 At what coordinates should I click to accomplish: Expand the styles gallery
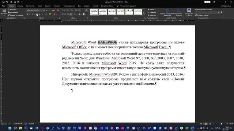(144, 15)
